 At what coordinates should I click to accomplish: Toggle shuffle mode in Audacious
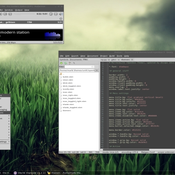tap(56, 14)
